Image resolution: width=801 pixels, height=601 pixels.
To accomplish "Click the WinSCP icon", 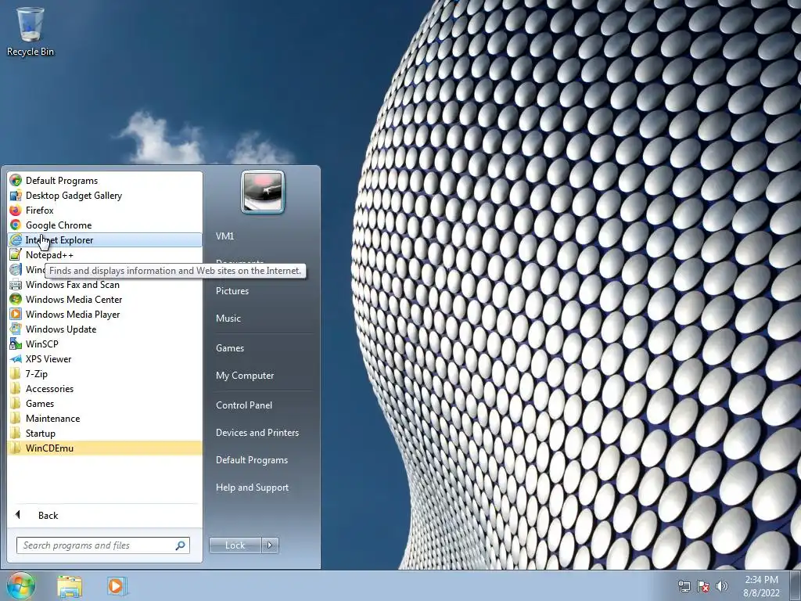I will pyautogui.click(x=16, y=344).
